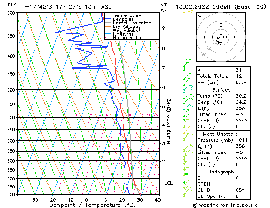Screen dimensions: 270x208
Task: Click the km ASL axis header
Action: (165, 7)
